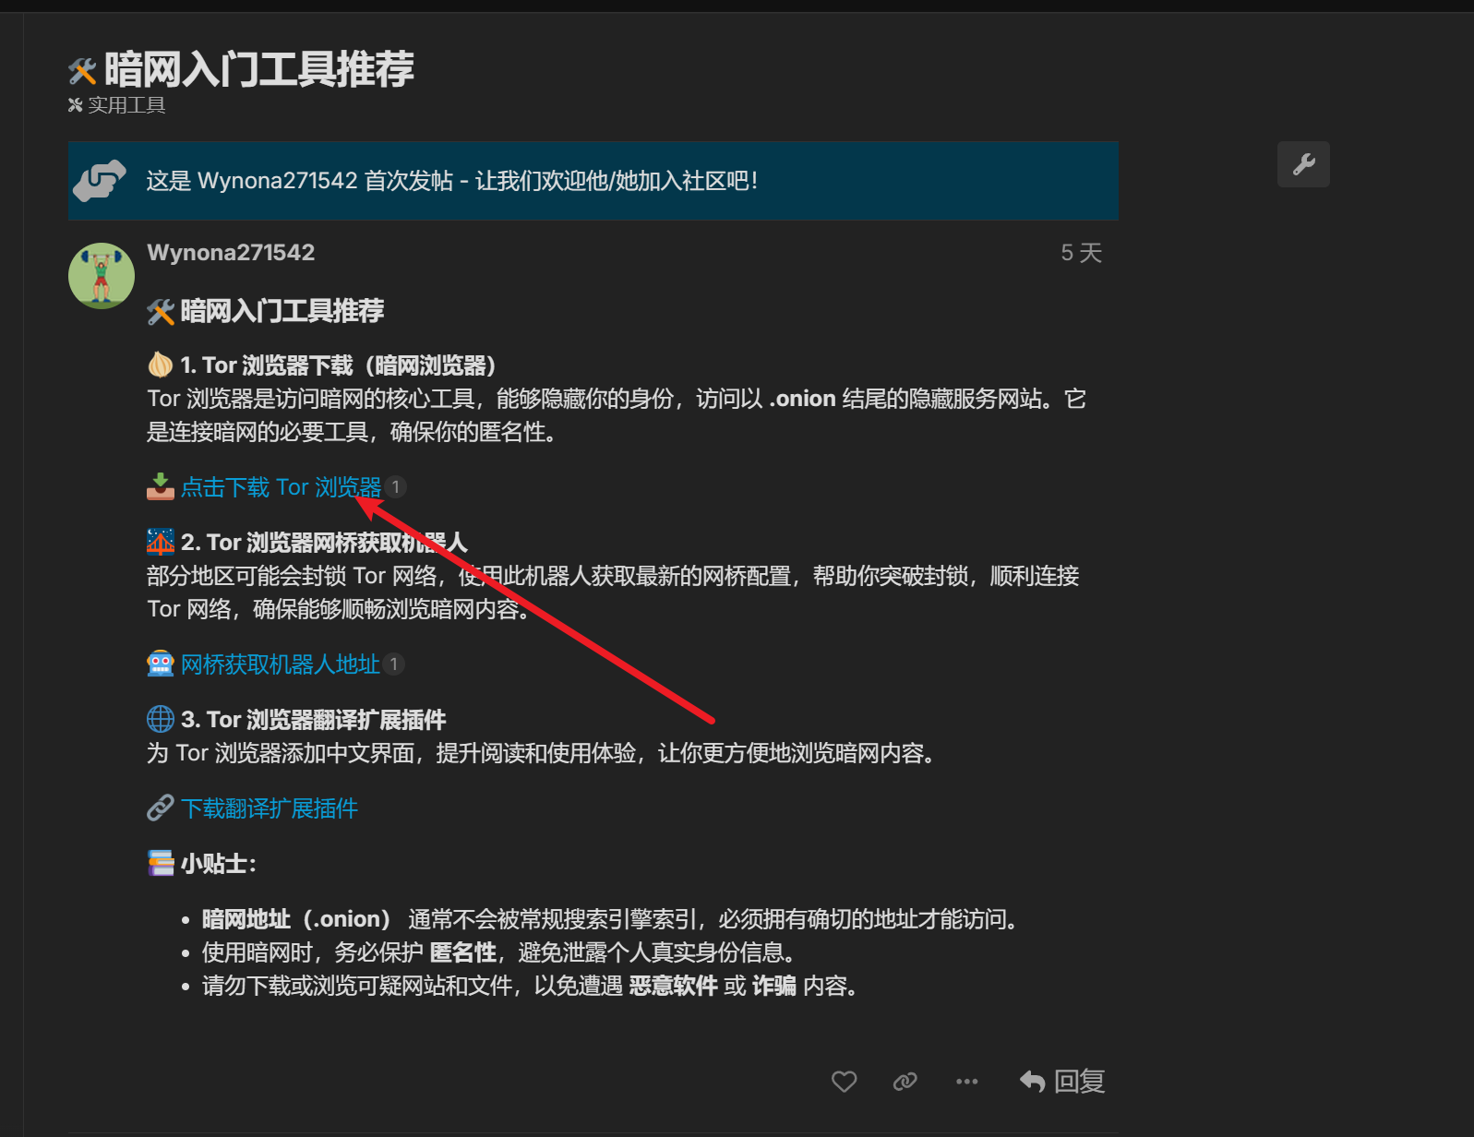Open the 网桥获取机器人地址 link
The height and width of the screenshot is (1137, 1474).
[x=280, y=664]
